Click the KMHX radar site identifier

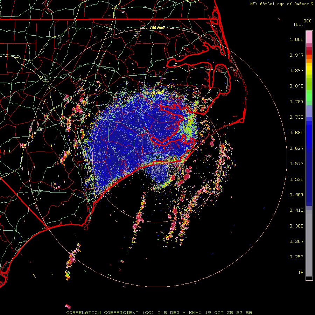point(195,313)
